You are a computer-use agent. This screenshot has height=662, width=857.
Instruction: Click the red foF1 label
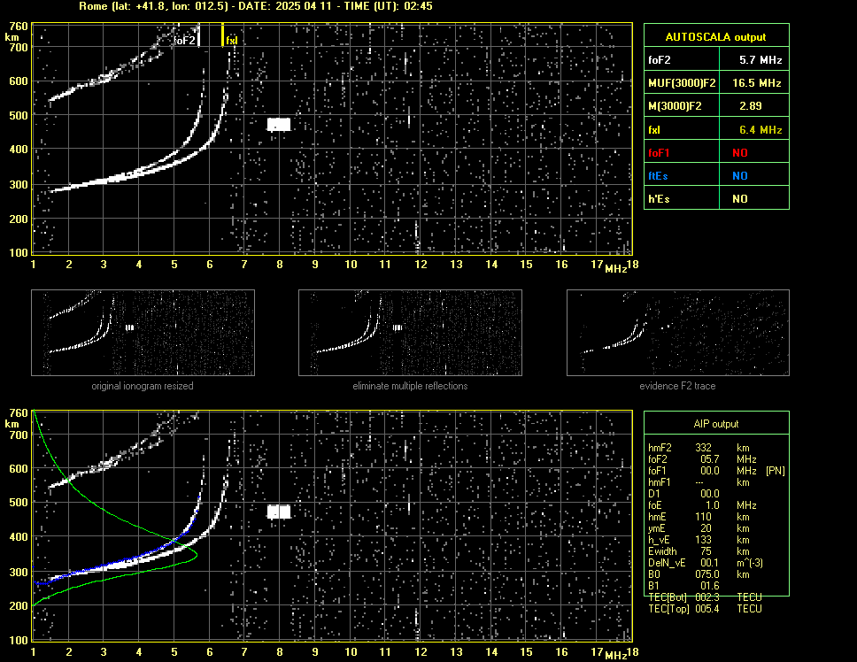click(659, 153)
